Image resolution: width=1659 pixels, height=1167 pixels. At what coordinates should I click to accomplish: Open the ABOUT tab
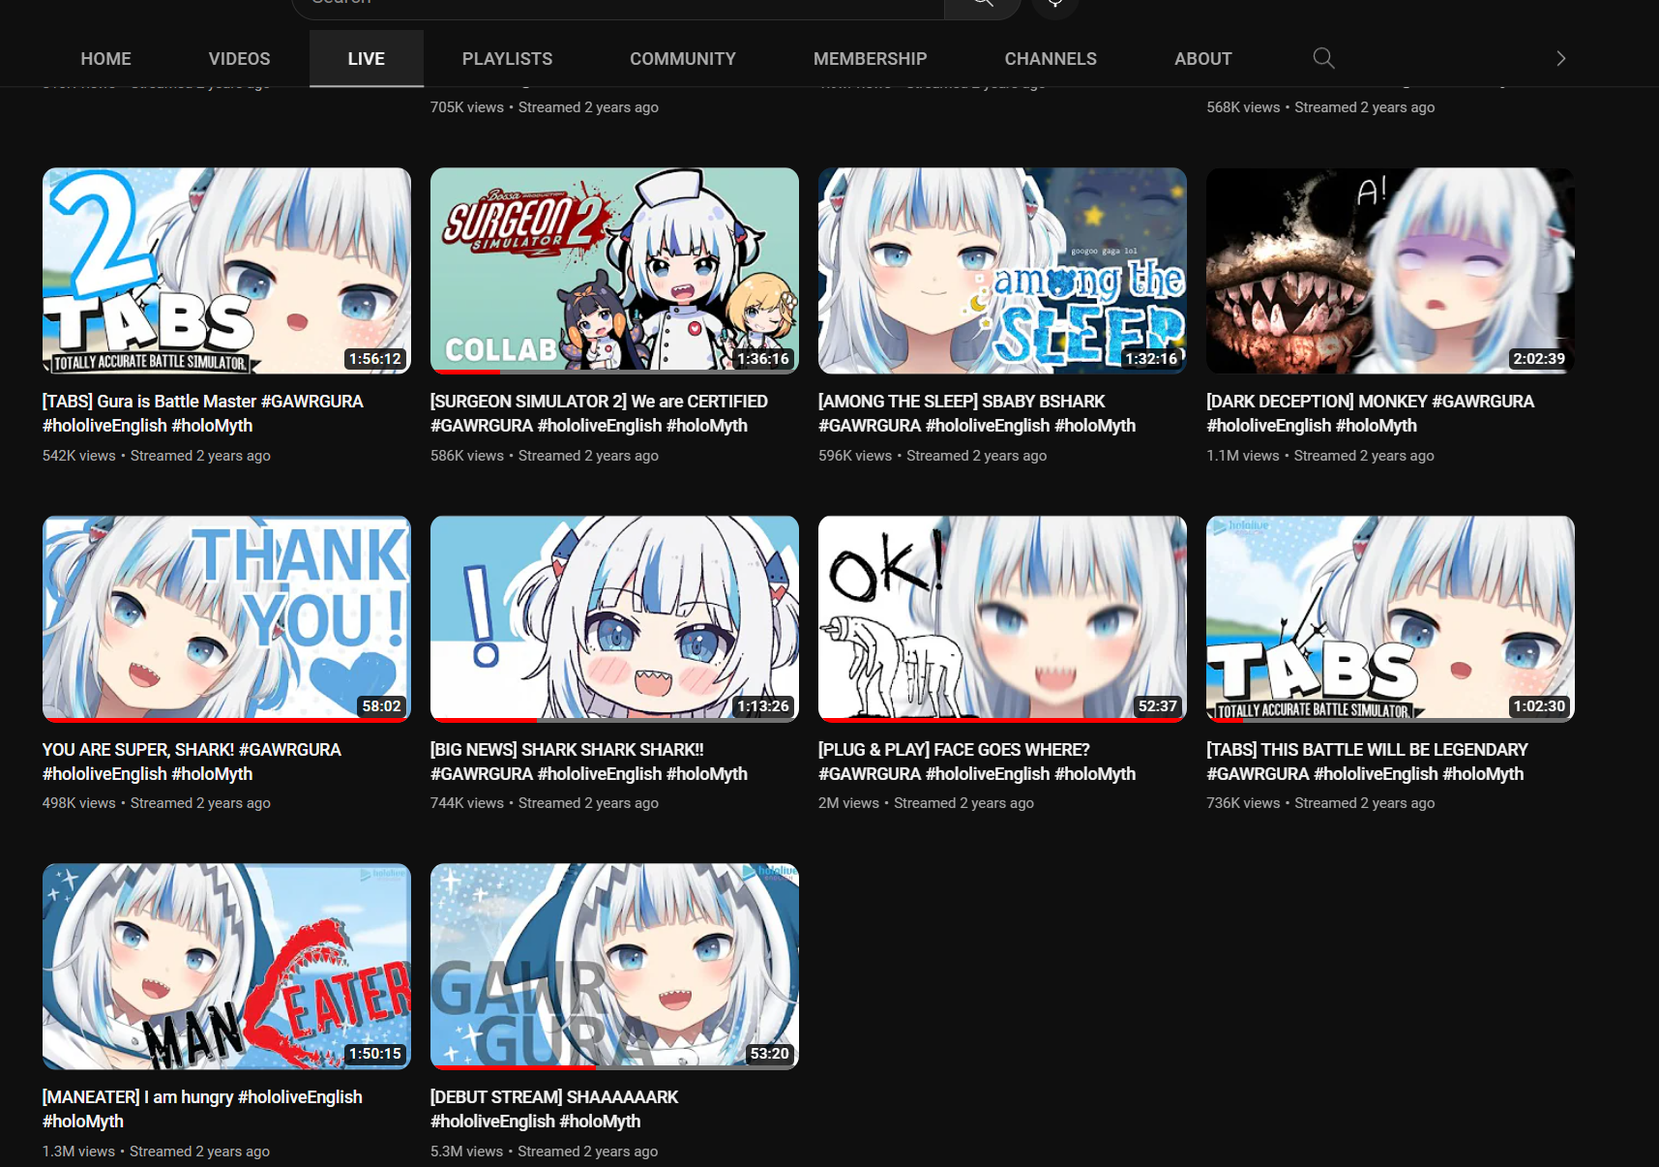click(1203, 58)
